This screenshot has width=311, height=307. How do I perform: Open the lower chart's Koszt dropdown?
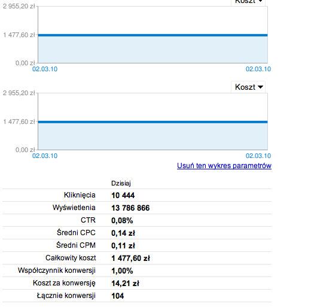click(x=248, y=87)
